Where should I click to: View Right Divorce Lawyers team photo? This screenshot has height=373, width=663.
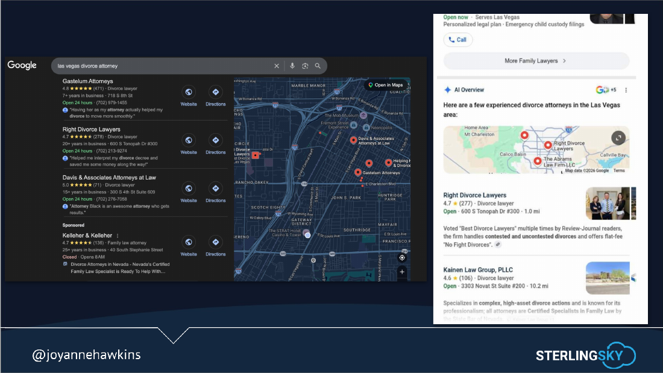point(608,204)
